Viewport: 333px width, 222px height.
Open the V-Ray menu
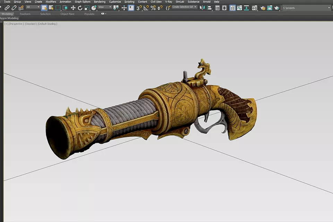169,2
